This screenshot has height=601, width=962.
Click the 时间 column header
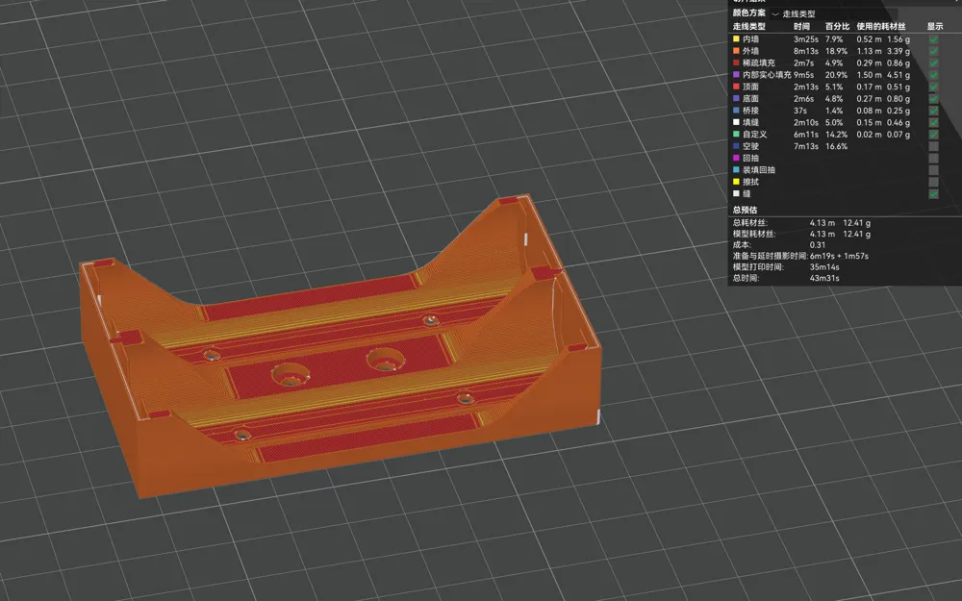click(x=801, y=26)
